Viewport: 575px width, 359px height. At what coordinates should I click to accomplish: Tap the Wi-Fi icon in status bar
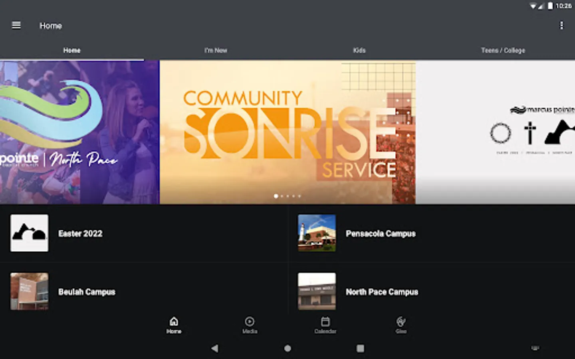click(x=533, y=6)
